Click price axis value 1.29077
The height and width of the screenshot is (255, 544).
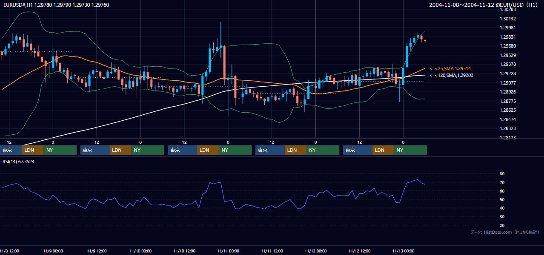(x=508, y=83)
